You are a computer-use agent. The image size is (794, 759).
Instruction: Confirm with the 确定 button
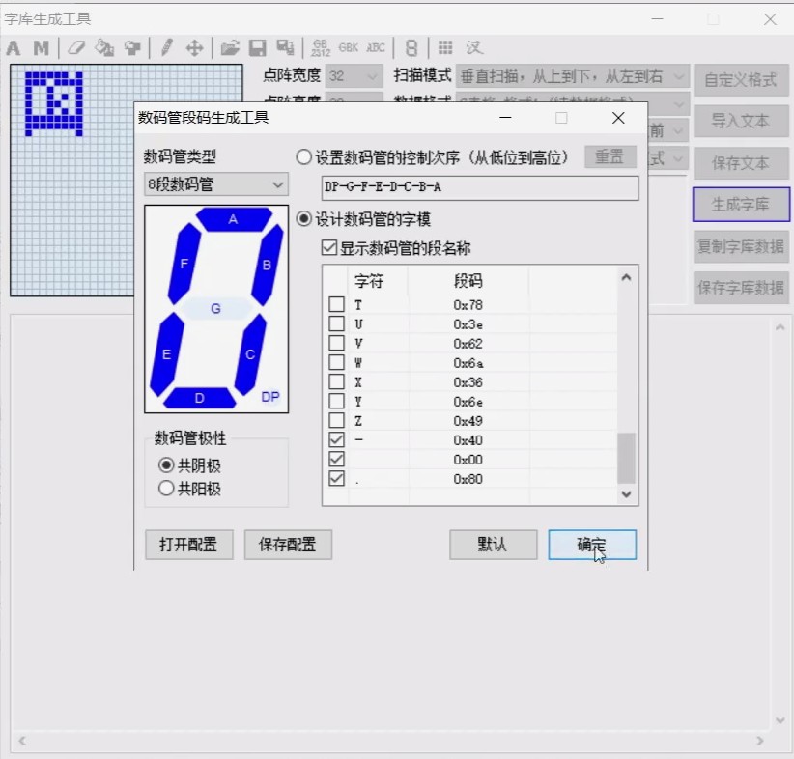pos(592,545)
